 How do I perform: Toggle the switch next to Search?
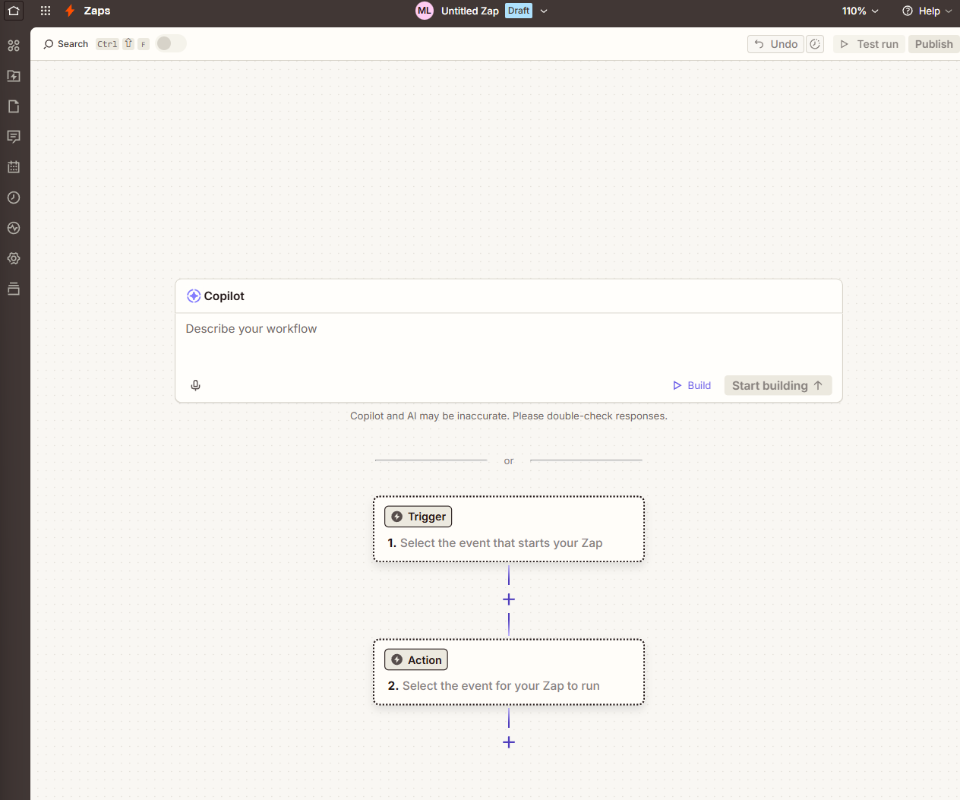tap(171, 44)
